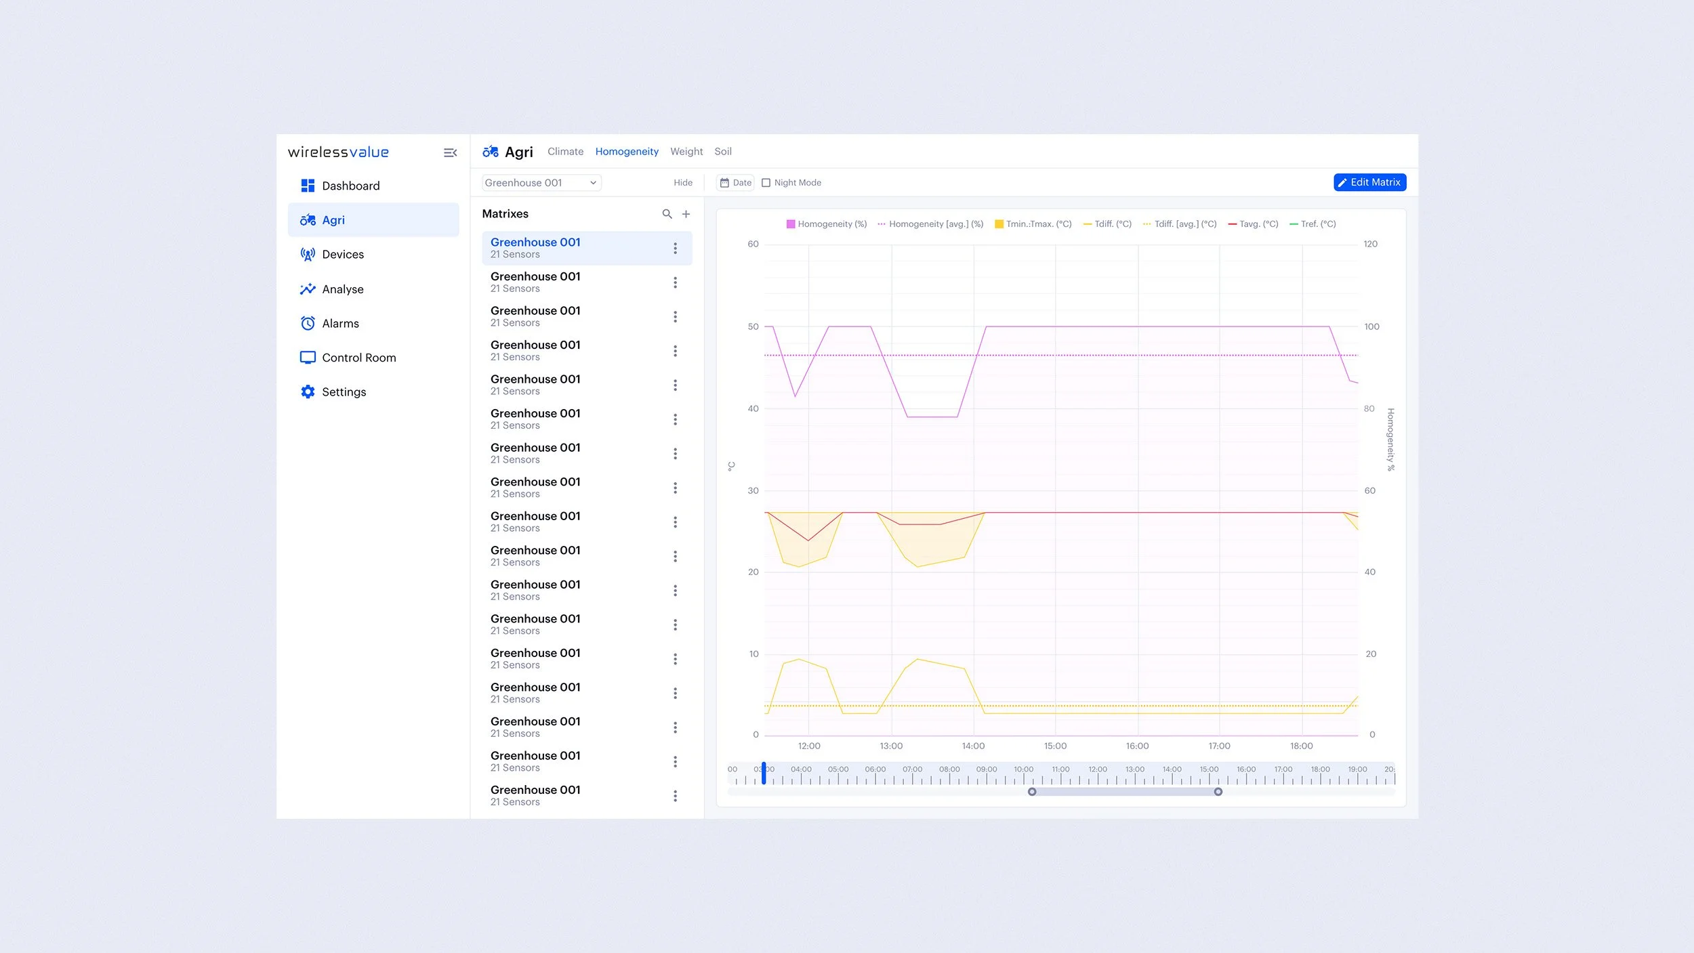Viewport: 1694px width, 953px height.
Task: Open Analyse chart icon
Action: tap(308, 289)
